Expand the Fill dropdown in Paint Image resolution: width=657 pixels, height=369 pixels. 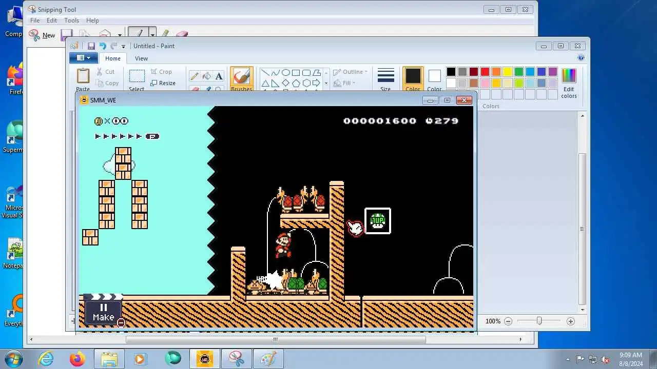coord(345,83)
